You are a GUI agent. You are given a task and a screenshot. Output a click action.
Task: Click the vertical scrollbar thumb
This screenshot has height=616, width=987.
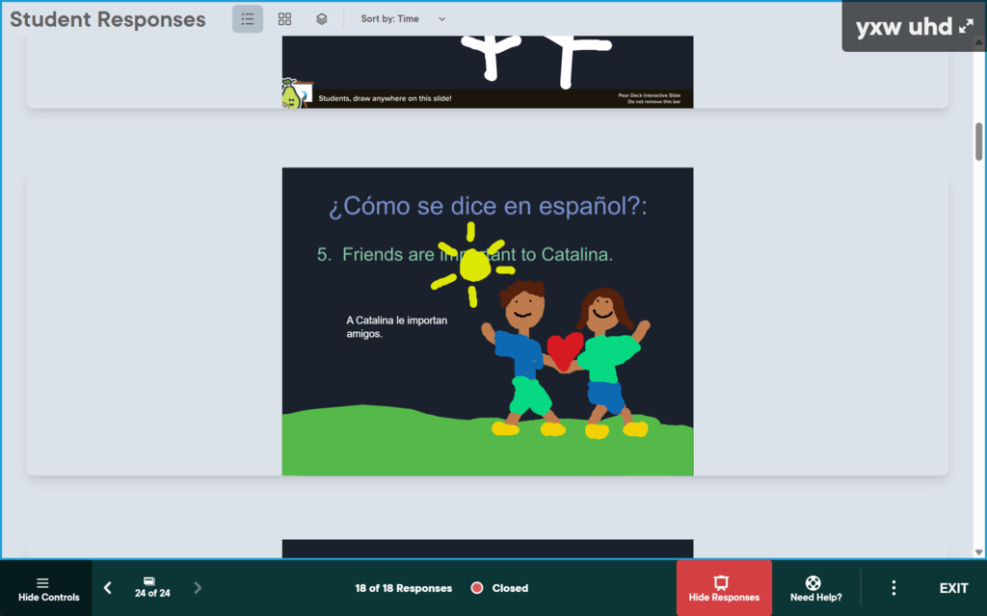[979, 141]
